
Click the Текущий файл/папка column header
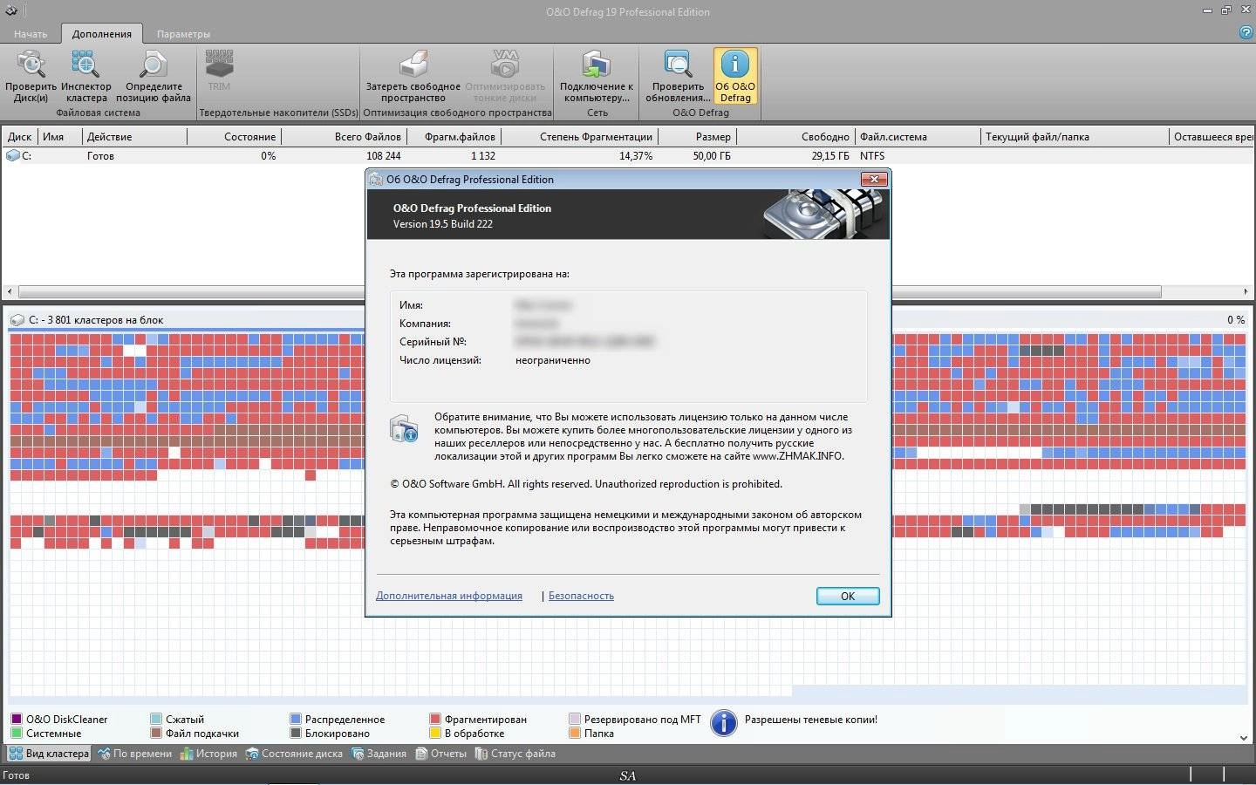point(1075,137)
